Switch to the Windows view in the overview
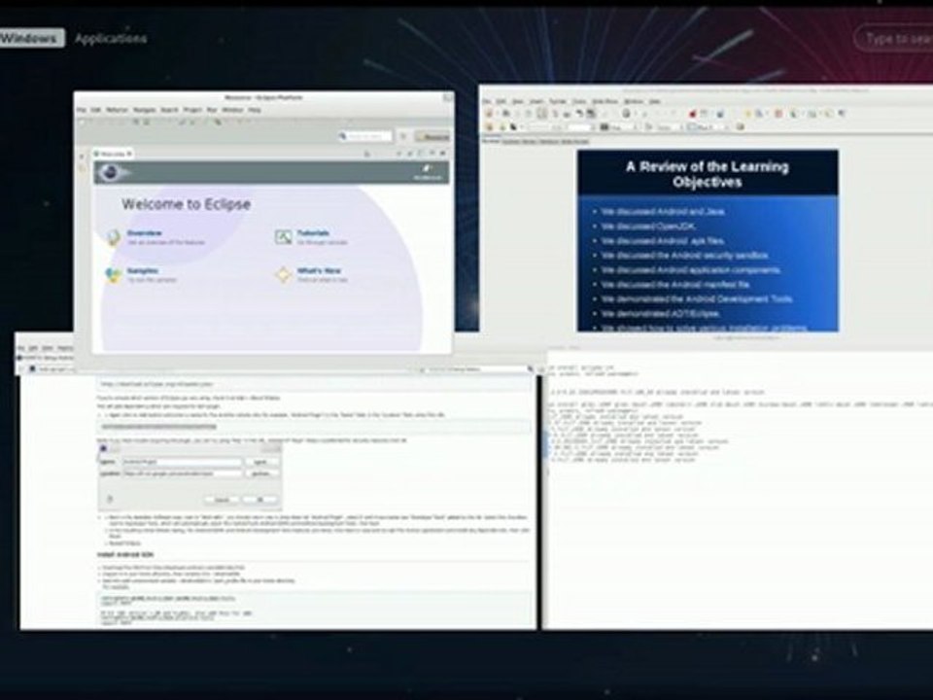The image size is (933, 700). [x=31, y=38]
